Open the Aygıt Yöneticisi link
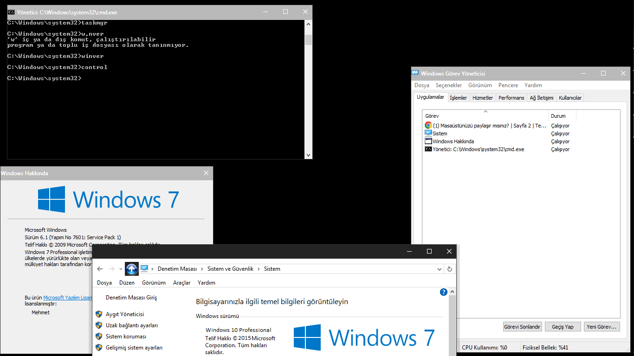634x356 pixels. click(125, 314)
